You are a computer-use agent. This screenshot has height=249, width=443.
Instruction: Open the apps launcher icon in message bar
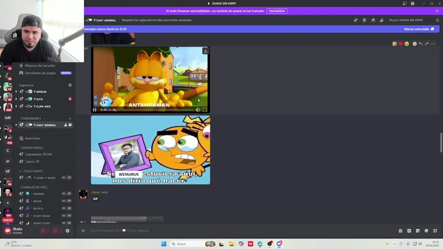(435, 231)
